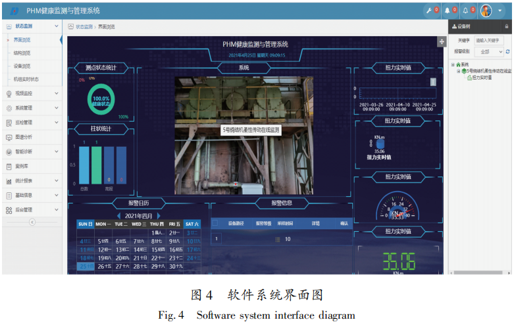Viewport: 514px width, 322px height.
Task: Click the 状态监测 breadcrumb link
Action: [x=84, y=26]
